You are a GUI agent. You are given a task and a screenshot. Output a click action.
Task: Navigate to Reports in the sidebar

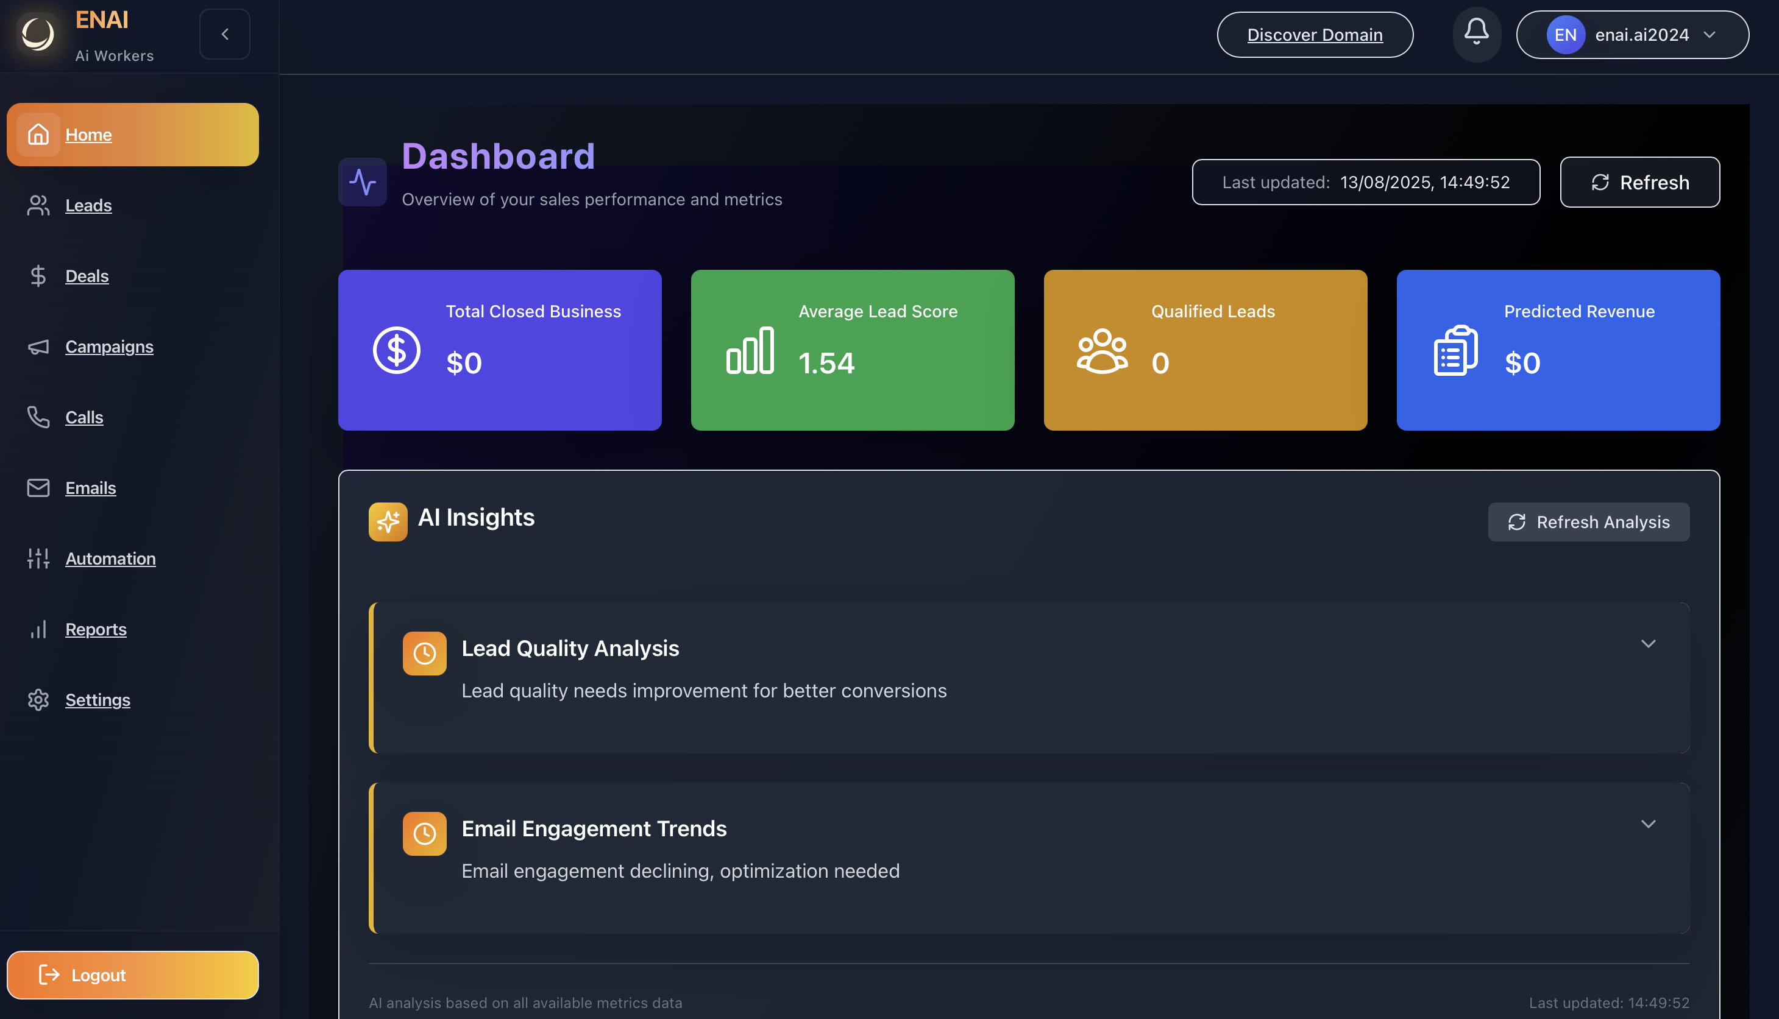pos(96,629)
